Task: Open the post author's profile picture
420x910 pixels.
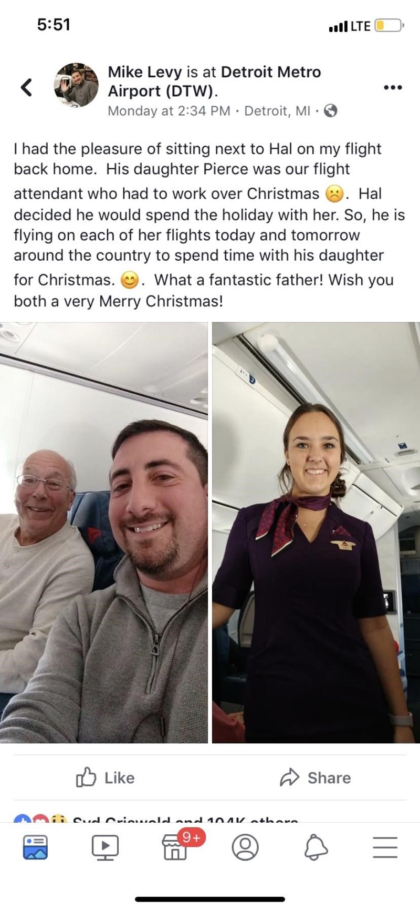Action: [x=77, y=85]
